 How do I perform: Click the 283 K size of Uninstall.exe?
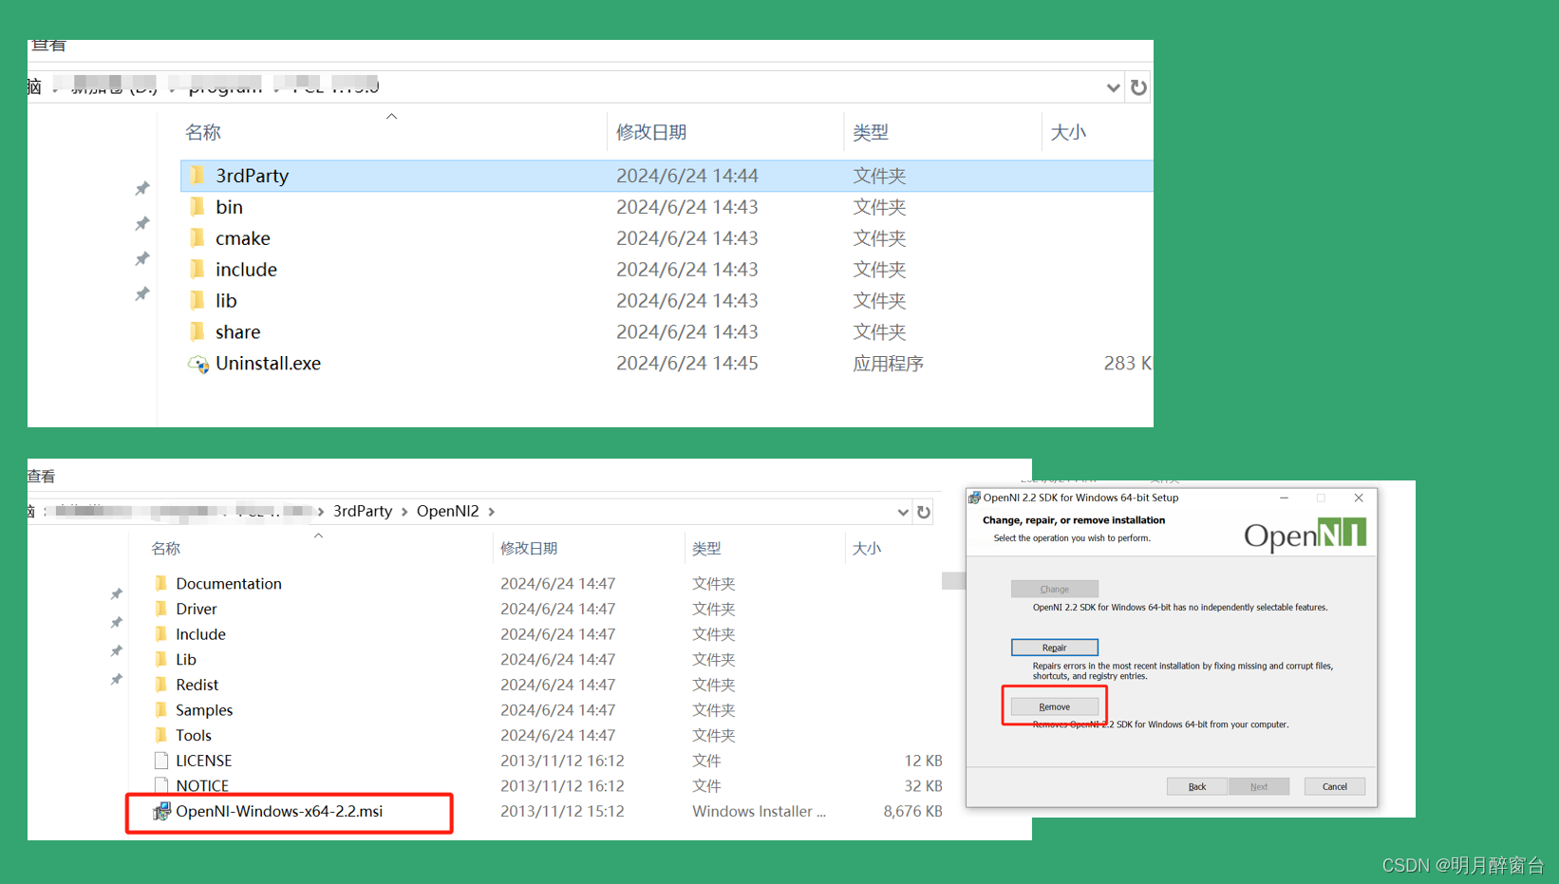point(1127,364)
